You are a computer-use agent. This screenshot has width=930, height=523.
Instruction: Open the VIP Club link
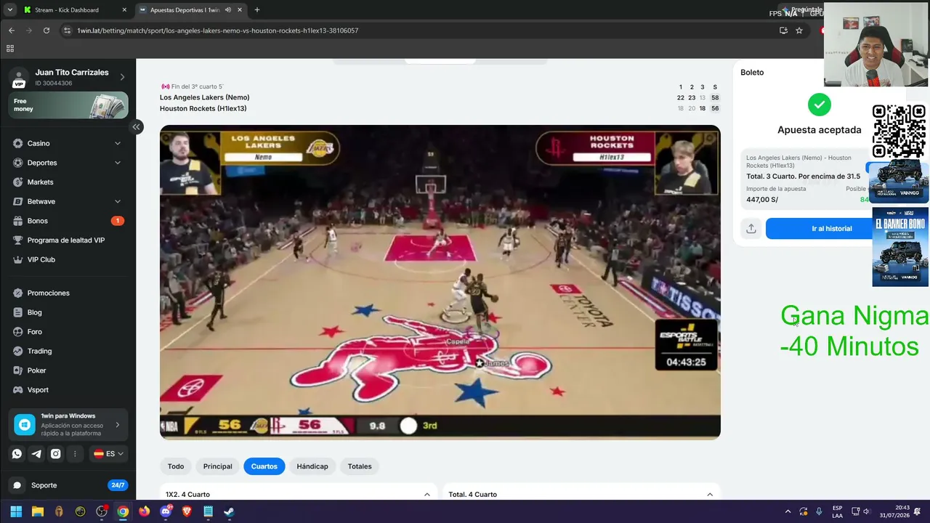click(41, 259)
